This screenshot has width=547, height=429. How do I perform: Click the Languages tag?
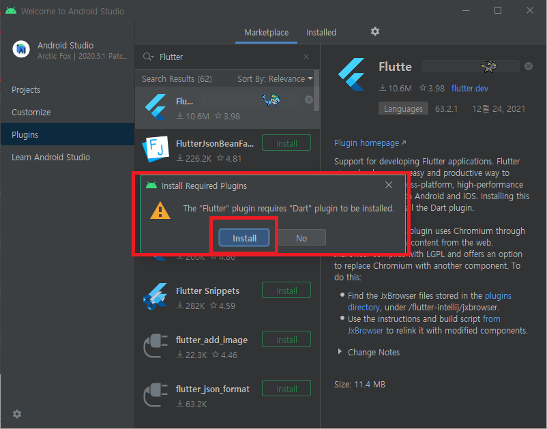tap(403, 109)
